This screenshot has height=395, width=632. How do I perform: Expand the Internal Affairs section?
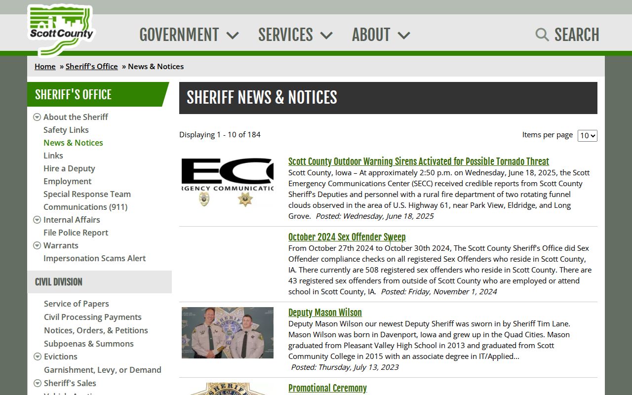(x=37, y=220)
